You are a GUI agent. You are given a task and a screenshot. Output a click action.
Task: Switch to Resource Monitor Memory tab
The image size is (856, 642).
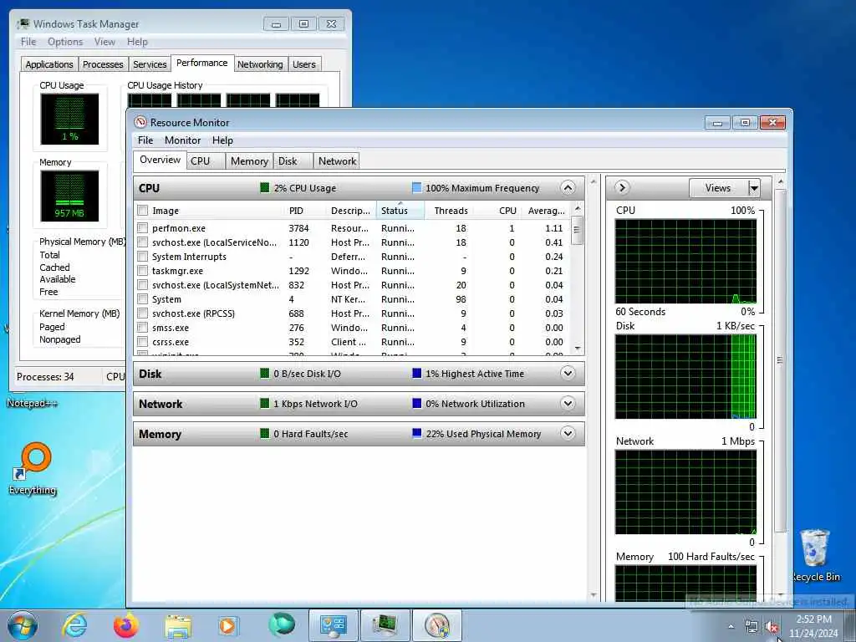pyautogui.click(x=249, y=161)
